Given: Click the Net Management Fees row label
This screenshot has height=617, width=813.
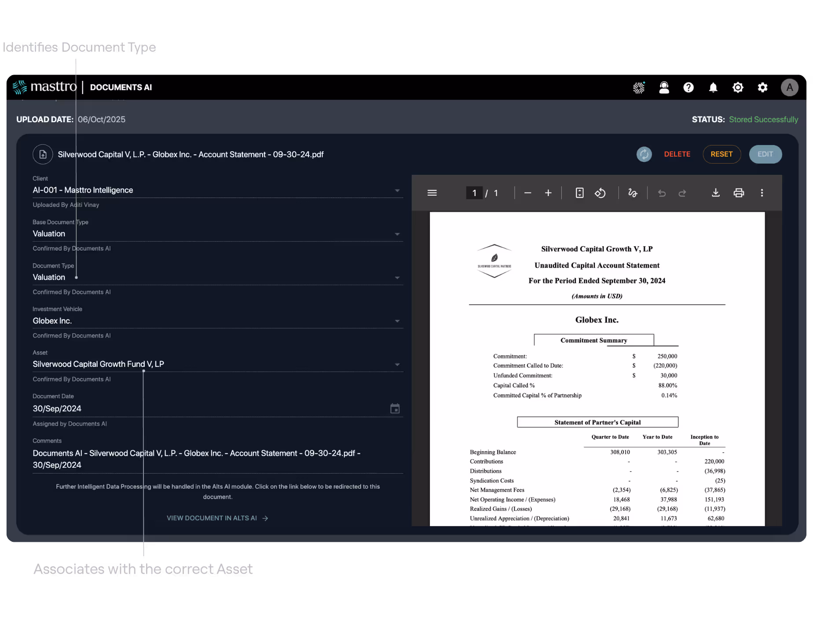Looking at the screenshot, I should pos(497,490).
